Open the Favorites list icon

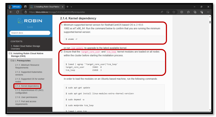pyautogui.click(x=188, y=12)
